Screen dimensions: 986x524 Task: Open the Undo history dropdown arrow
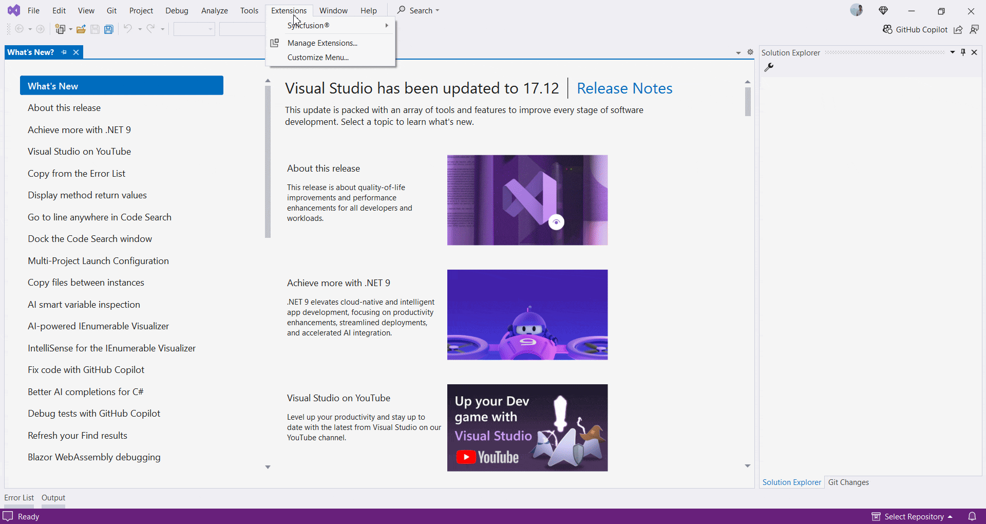140,29
